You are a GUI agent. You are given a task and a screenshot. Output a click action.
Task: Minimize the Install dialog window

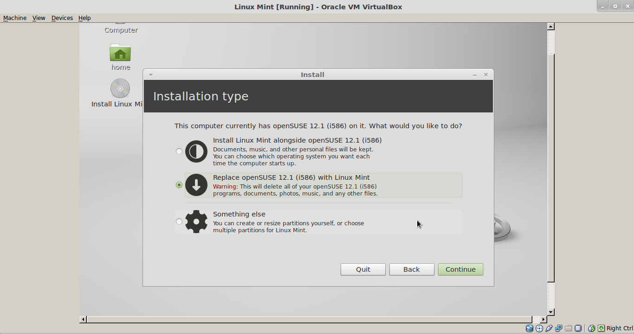(x=475, y=75)
